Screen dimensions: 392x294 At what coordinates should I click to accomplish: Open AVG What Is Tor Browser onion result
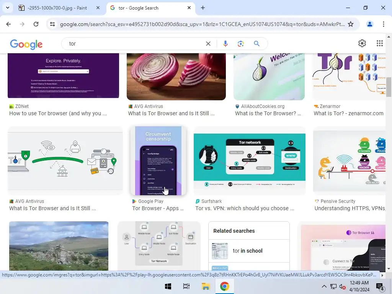[x=171, y=113]
